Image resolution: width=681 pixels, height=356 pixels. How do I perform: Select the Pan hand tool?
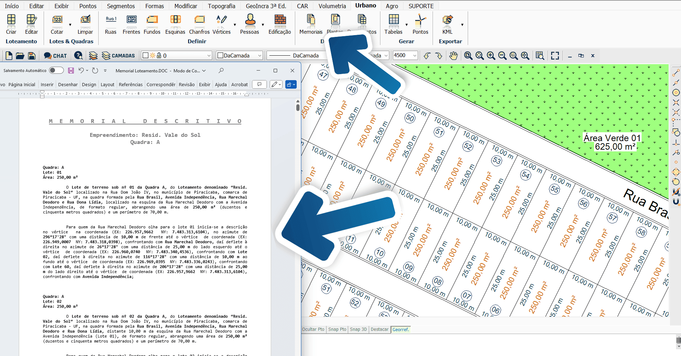click(x=453, y=56)
